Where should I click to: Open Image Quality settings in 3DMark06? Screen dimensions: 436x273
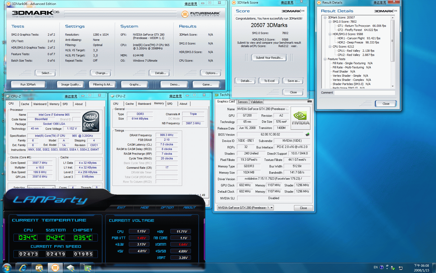click(71, 84)
